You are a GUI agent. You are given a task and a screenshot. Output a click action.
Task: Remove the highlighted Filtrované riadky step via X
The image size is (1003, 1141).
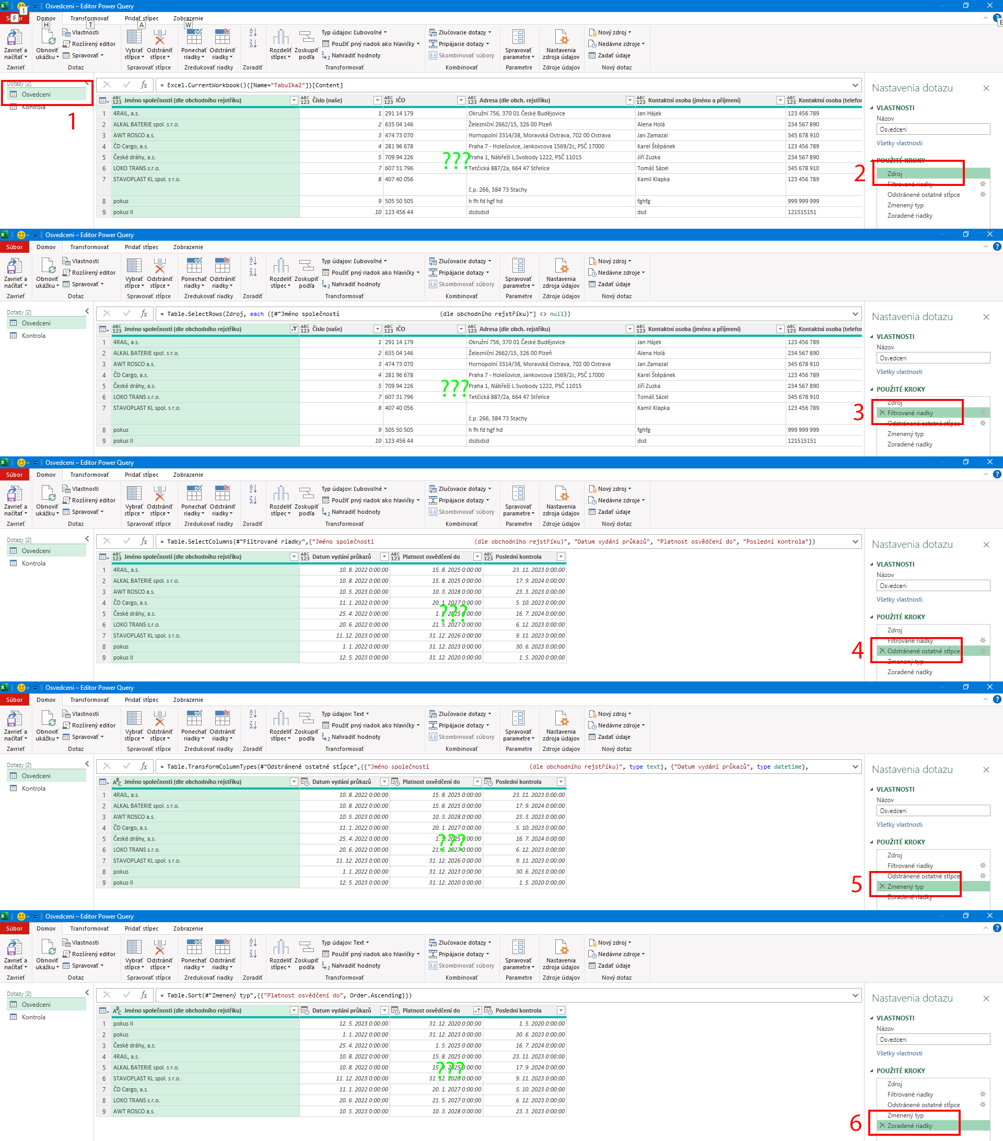tap(882, 413)
